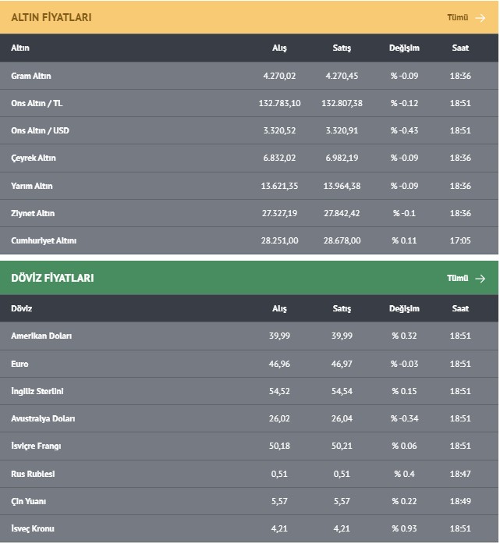500x544 pixels.
Task: Click the arrow icon in Altın Fiyatları header
Action: click(x=480, y=18)
